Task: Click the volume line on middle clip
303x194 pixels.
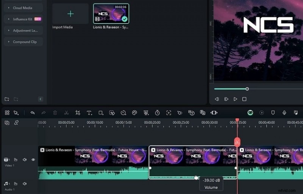Action: (193, 177)
